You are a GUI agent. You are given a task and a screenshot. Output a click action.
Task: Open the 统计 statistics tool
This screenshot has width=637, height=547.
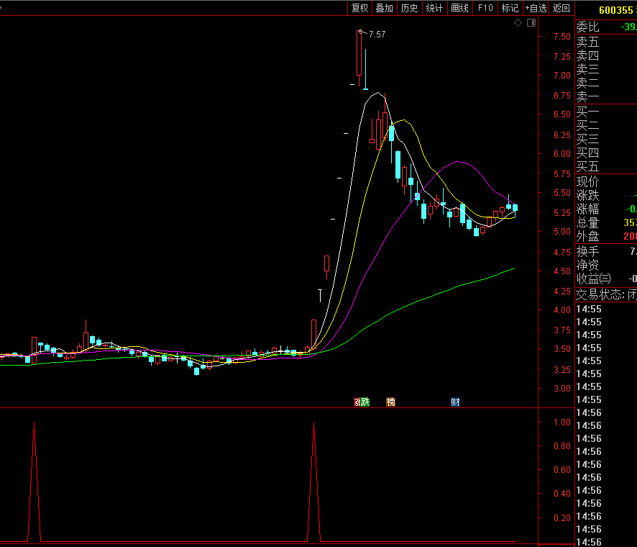coord(434,8)
